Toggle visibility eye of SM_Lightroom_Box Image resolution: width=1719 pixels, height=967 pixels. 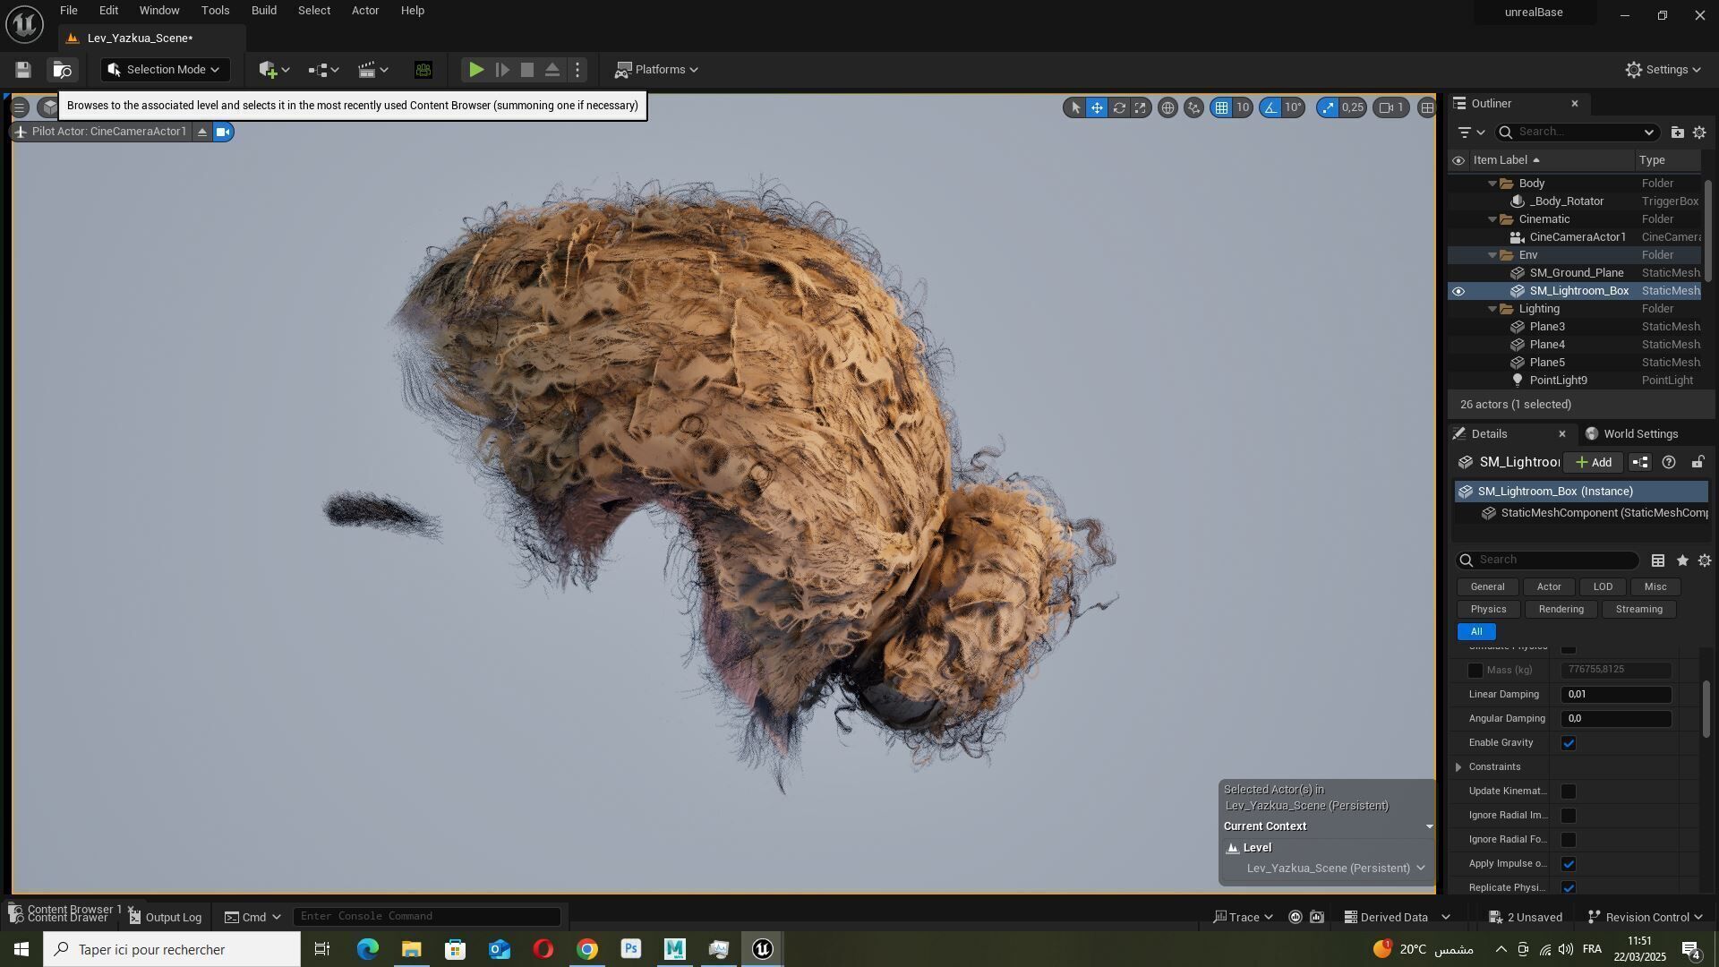(1458, 291)
